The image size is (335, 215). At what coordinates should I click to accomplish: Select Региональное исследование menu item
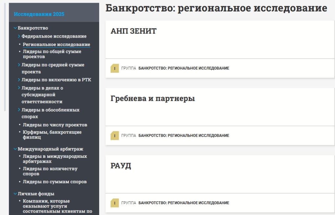[56, 44]
